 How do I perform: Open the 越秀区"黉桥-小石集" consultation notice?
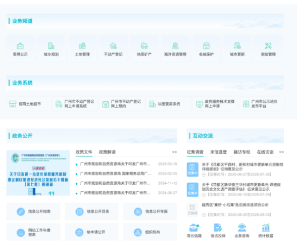click(x=235, y=205)
